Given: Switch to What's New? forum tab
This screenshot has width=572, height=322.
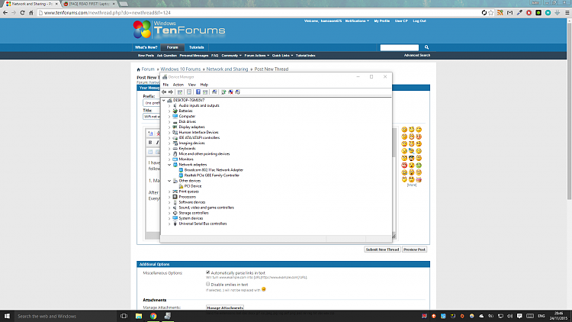Looking at the screenshot, I should coord(146,47).
